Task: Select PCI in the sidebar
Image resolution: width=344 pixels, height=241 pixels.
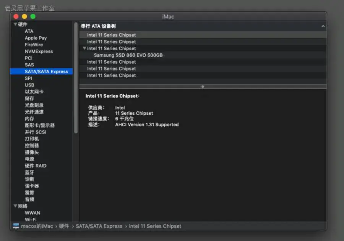Action: coord(29,58)
